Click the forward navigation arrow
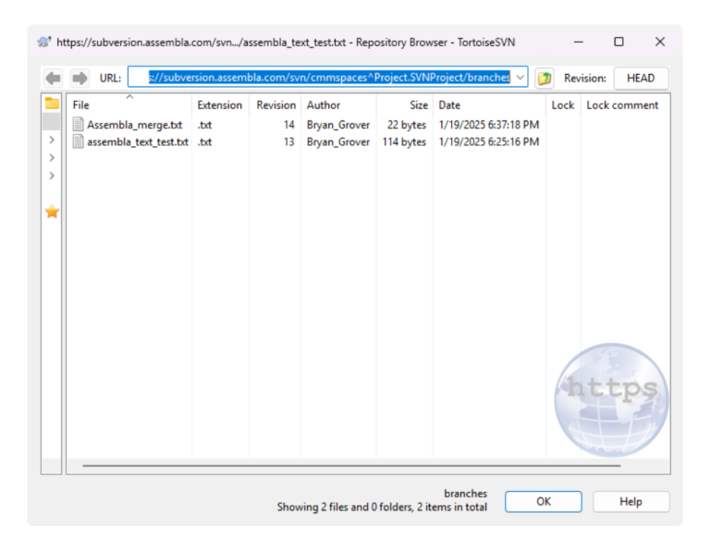 [80, 79]
